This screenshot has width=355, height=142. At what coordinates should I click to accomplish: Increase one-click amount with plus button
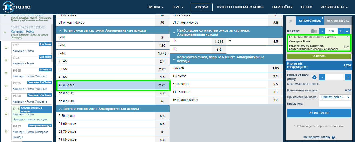[341, 31]
